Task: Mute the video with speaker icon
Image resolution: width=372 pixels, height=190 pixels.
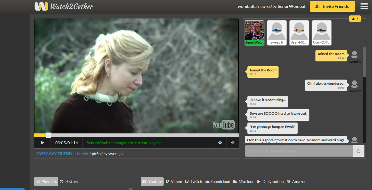Action: tap(232, 143)
